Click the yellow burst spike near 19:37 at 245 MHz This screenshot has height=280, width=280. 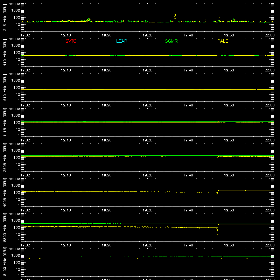coord(175,17)
